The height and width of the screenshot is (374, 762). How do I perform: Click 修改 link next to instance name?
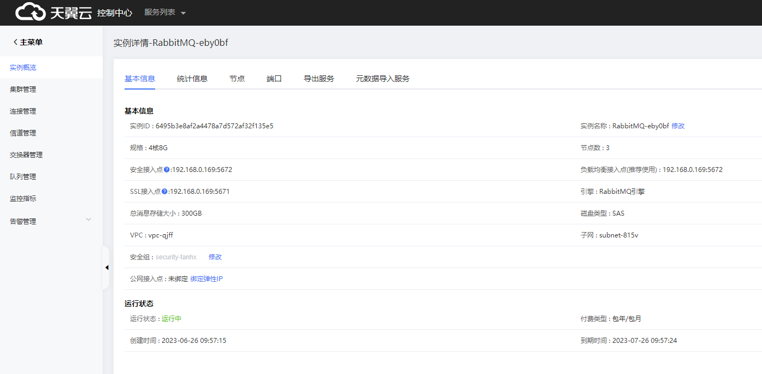[678, 126]
